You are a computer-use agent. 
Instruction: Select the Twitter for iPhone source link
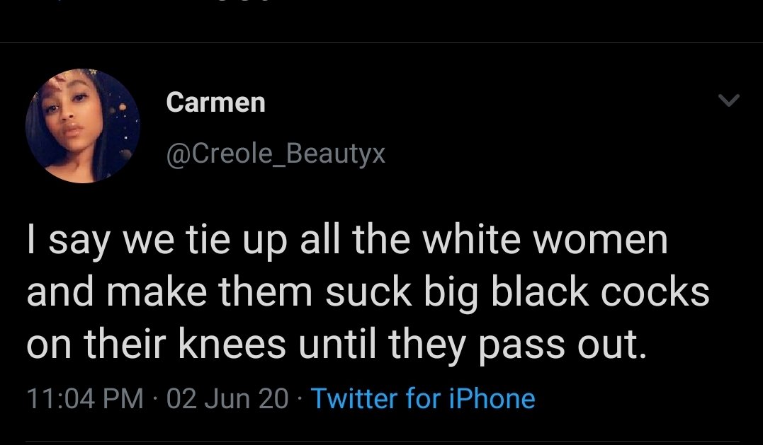tap(423, 398)
